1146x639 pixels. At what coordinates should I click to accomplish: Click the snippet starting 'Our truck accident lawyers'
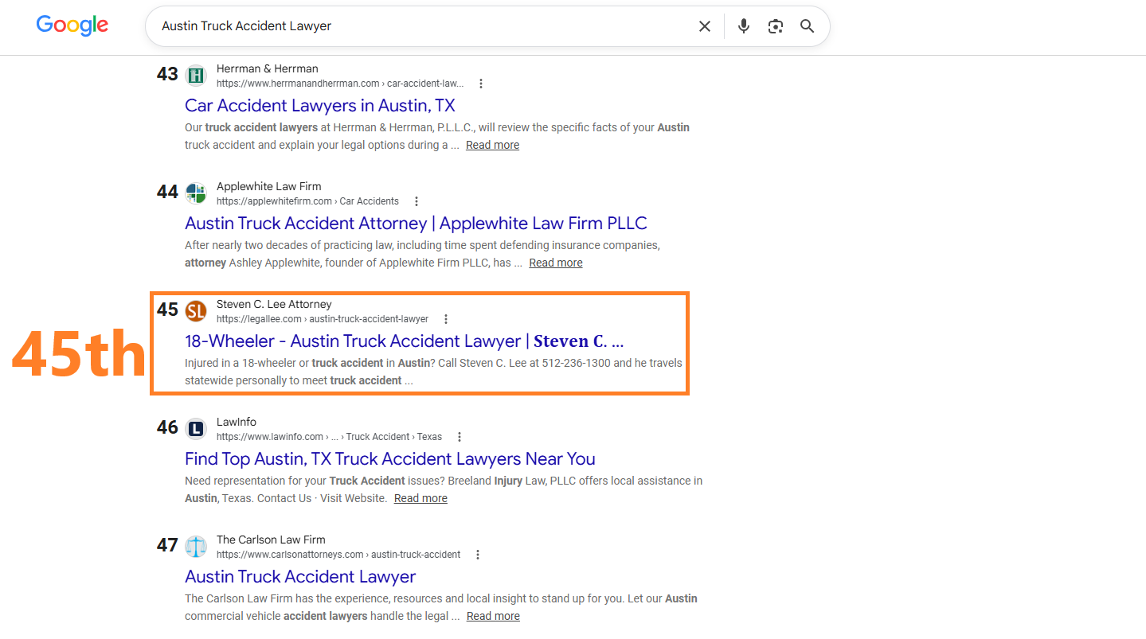tap(437, 136)
